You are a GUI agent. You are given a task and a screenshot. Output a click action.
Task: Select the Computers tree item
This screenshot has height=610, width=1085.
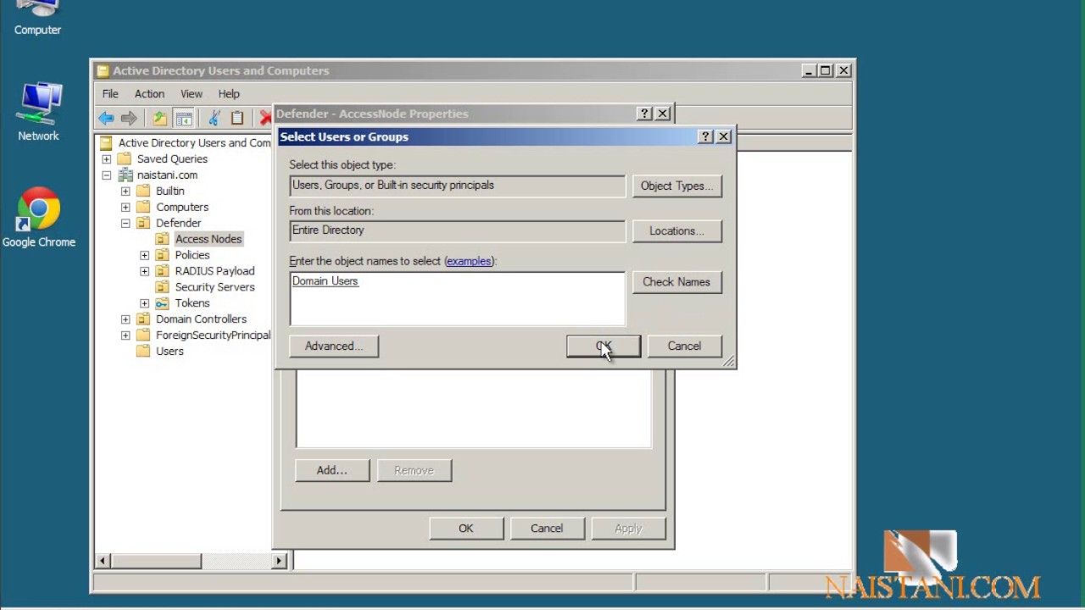pos(182,208)
